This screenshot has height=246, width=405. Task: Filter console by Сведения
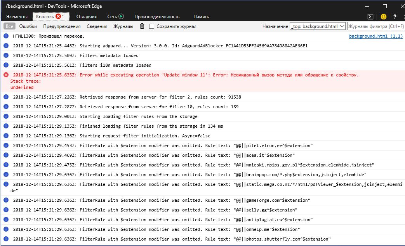[97, 26]
